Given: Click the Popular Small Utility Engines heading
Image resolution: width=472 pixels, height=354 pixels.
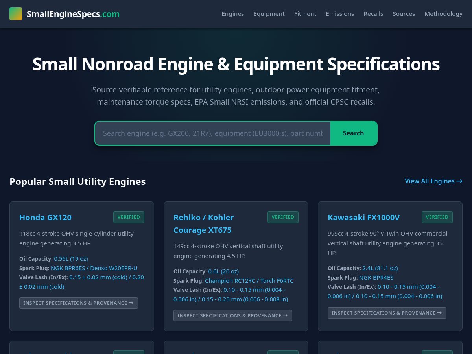Looking at the screenshot, I should (77, 181).
